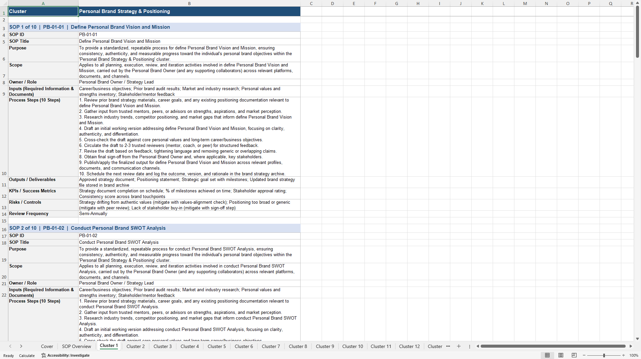Add a new sheet with plus icon
Screen dimensions: 641x359
click(459, 346)
